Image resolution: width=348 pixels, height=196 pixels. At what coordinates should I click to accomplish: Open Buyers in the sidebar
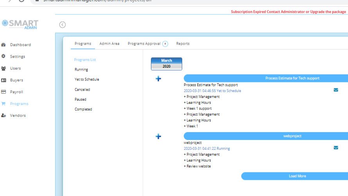pos(16,80)
